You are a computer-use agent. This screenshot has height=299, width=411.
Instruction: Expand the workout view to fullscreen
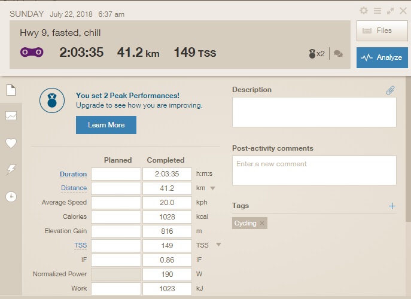coord(390,11)
